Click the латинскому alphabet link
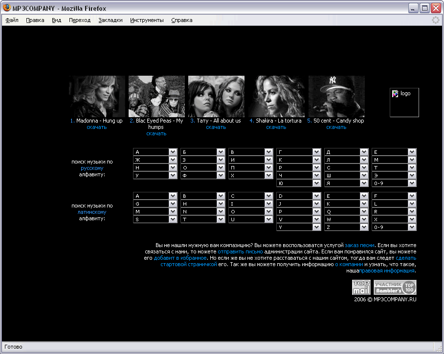This screenshot has width=444, height=354. coord(92,212)
